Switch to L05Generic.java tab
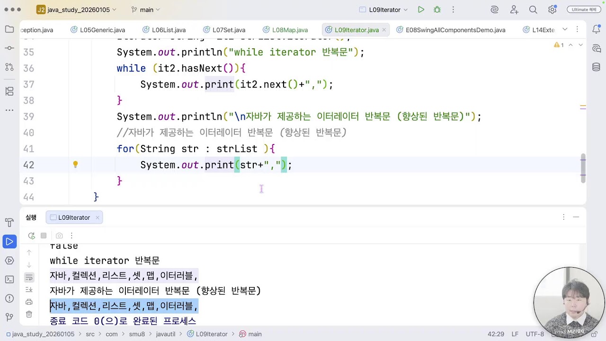The image size is (606, 341). tap(98, 30)
